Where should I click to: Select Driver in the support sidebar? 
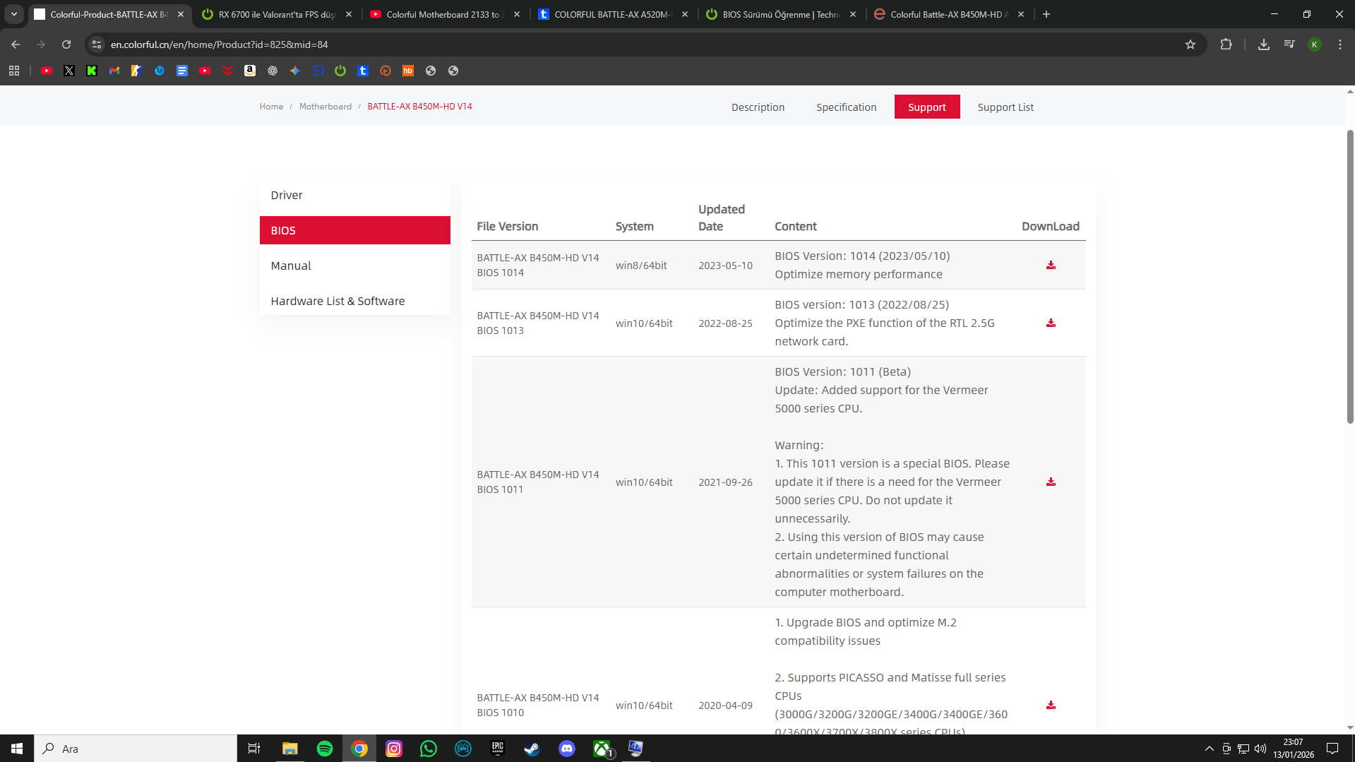pos(355,195)
